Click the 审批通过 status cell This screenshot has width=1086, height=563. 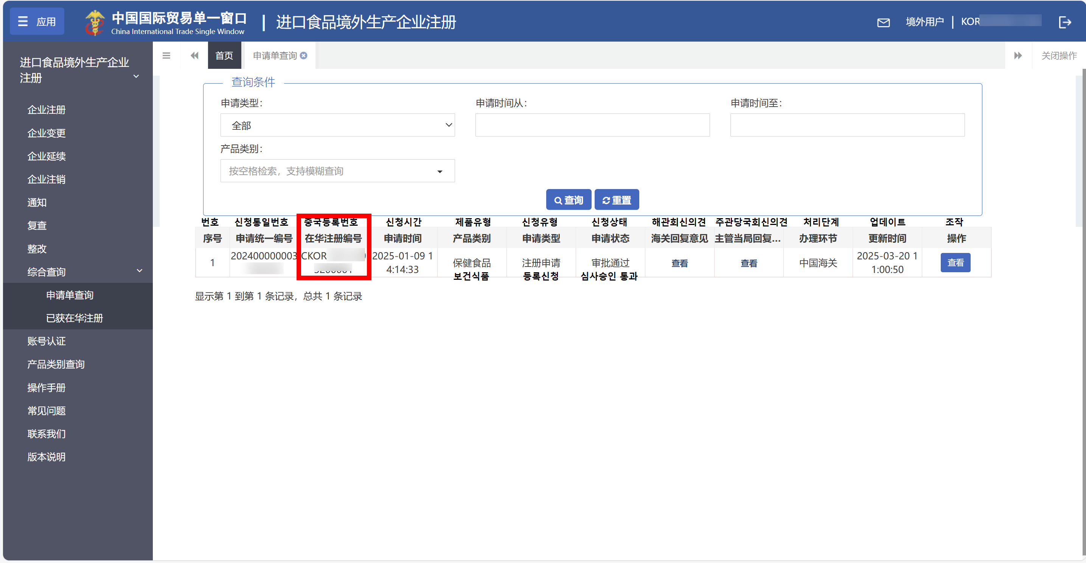(x=610, y=263)
